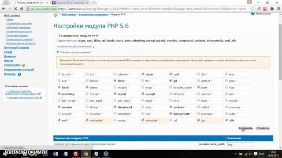Open Использование ресурсов in the sidebar
Image resolution: width=282 pixels, height=158 pixels.
tap(21, 43)
